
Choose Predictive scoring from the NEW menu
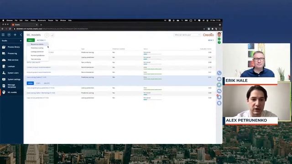37,48
